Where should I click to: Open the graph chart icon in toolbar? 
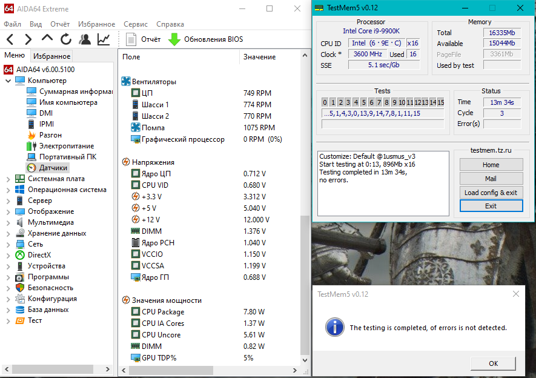(104, 39)
